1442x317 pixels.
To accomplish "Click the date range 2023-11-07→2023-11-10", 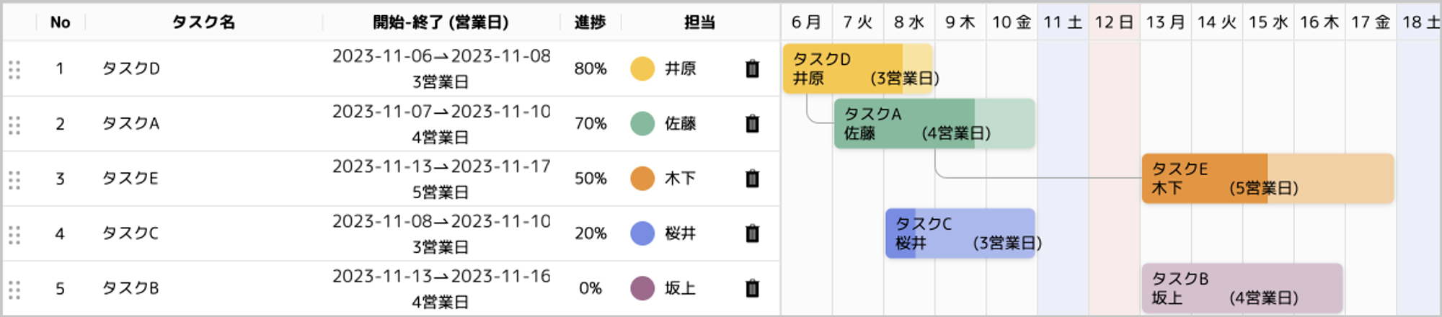I will [x=441, y=112].
